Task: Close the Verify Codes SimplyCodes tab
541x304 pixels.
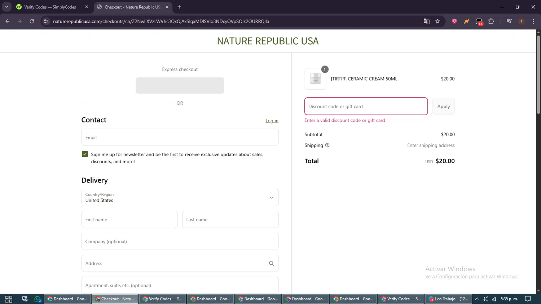Action: [x=87, y=7]
